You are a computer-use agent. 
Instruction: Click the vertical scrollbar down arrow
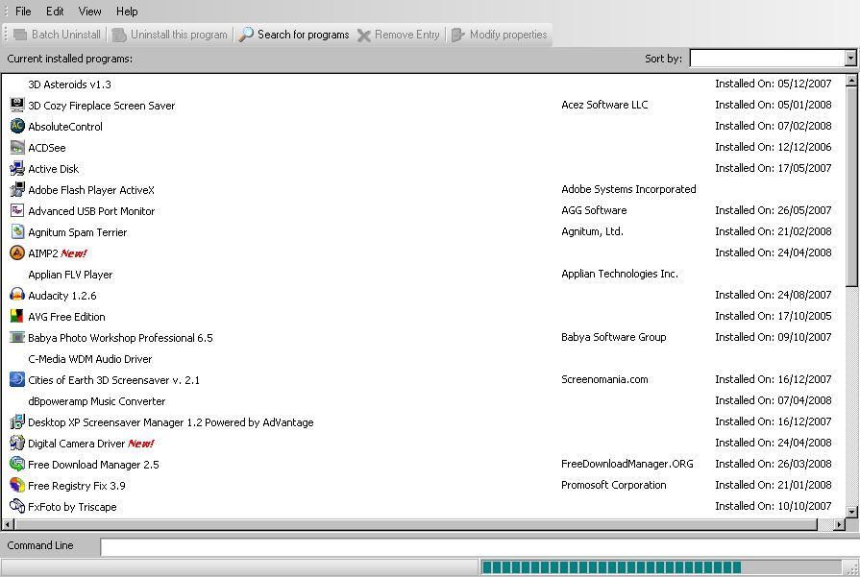[x=851, y=512]
